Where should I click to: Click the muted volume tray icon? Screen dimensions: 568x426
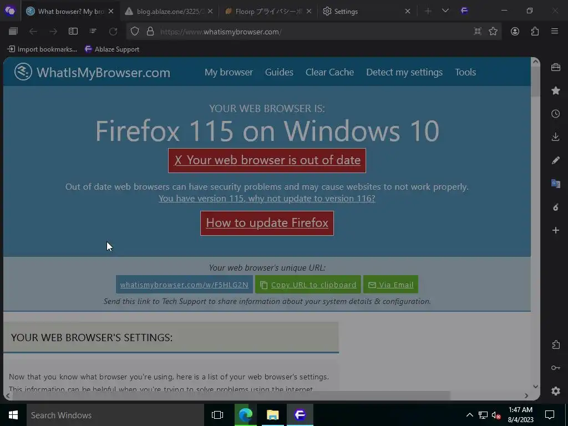tap(496, 415)
